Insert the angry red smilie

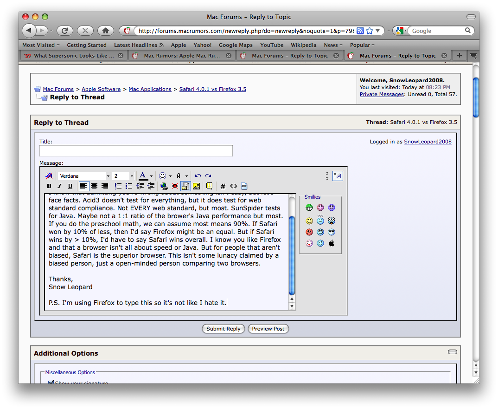(309, 232)
